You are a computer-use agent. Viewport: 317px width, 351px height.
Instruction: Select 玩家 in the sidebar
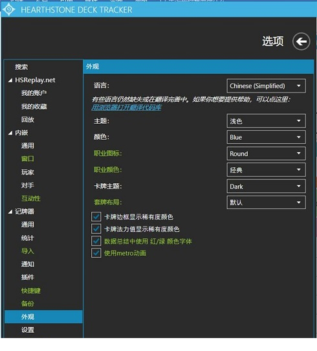[28, 172]
